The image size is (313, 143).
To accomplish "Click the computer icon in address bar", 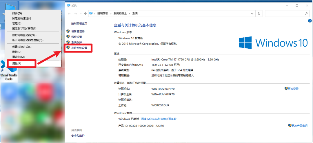I will (91, 13).
